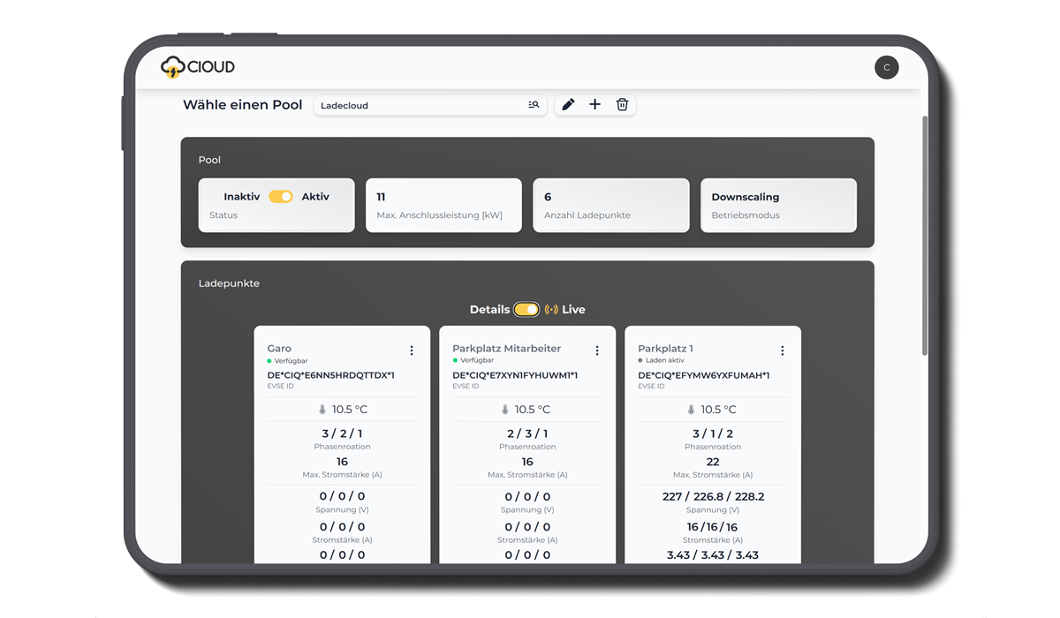Click the Max. Anschlussleistung card showing 11
The image size is (1060, 618).
pyautogui.click(x=443, y=206)
